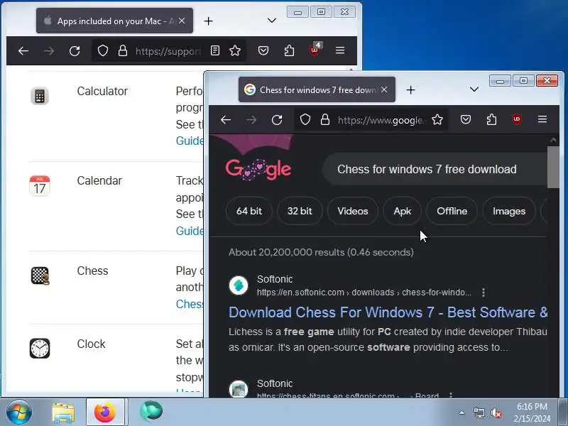
Task: Reload the Google search page
Action: pos(277,120)
